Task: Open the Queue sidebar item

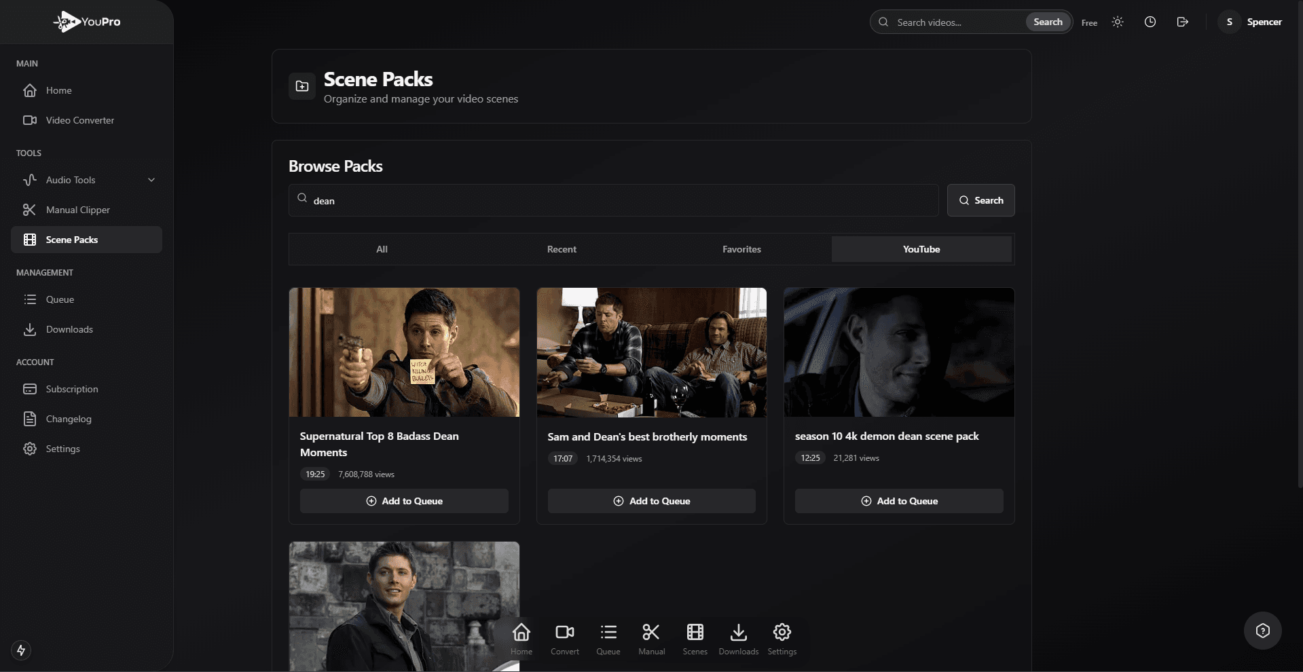Action: 86,299
